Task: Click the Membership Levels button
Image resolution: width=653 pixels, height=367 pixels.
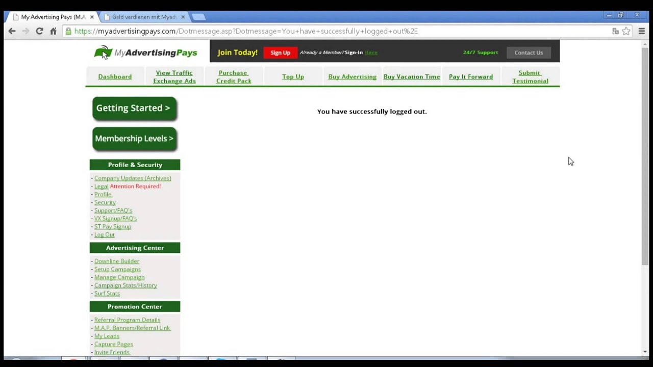Action: click(x=134, y=139)
